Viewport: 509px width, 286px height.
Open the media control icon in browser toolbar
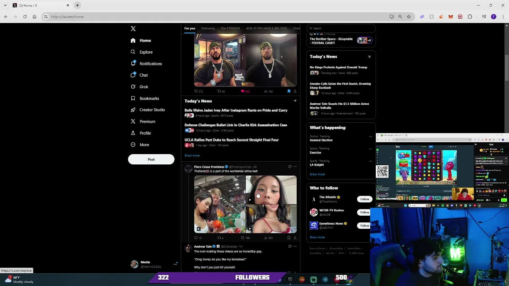pyautogui.click(x=484, y=17)
